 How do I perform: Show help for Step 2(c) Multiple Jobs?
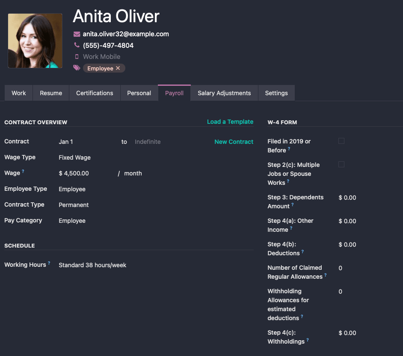288,181
